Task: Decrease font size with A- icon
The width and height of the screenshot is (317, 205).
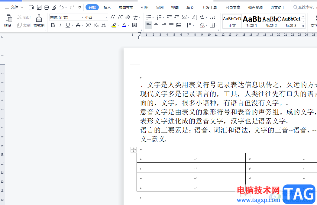Action: coord(120,18)
